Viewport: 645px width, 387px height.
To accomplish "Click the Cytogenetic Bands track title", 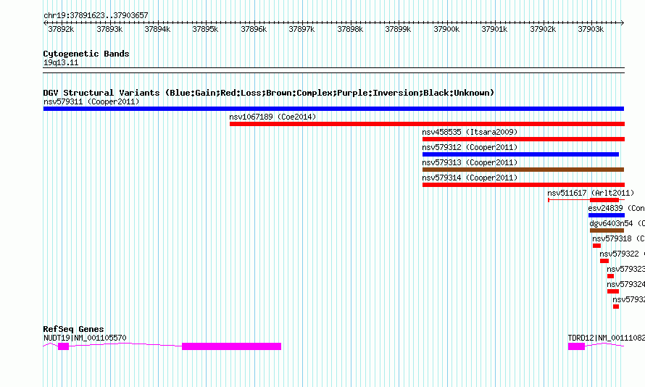I will (86, 54).
